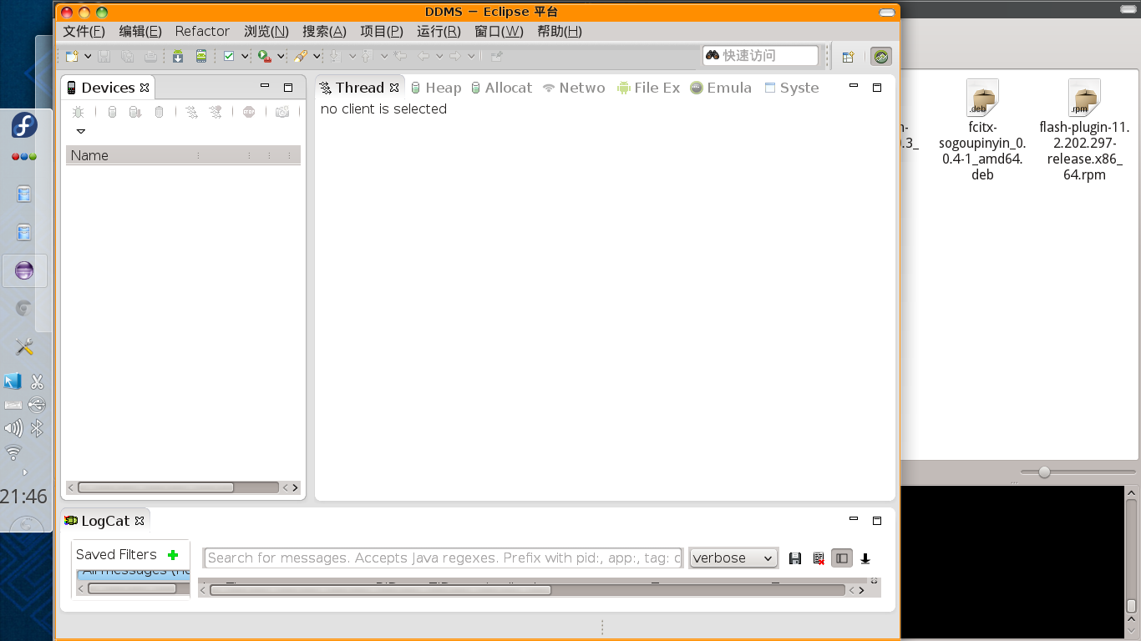Click the Debug selected process bug icon
The image size is (1141, 641).
point(78,112)
